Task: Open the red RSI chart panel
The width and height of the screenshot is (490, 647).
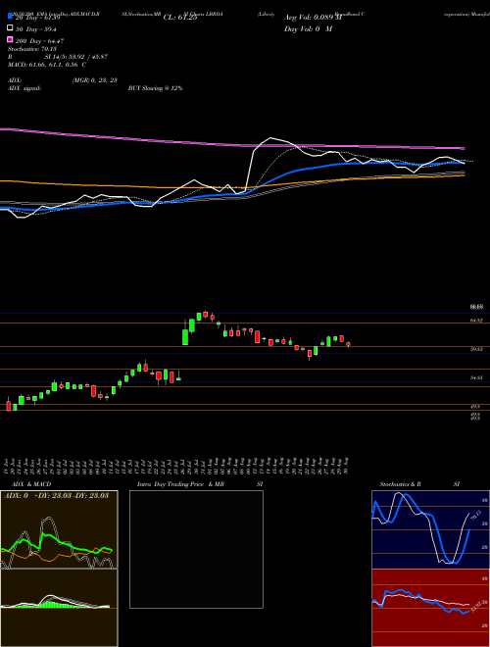Action: coord(430,608)
